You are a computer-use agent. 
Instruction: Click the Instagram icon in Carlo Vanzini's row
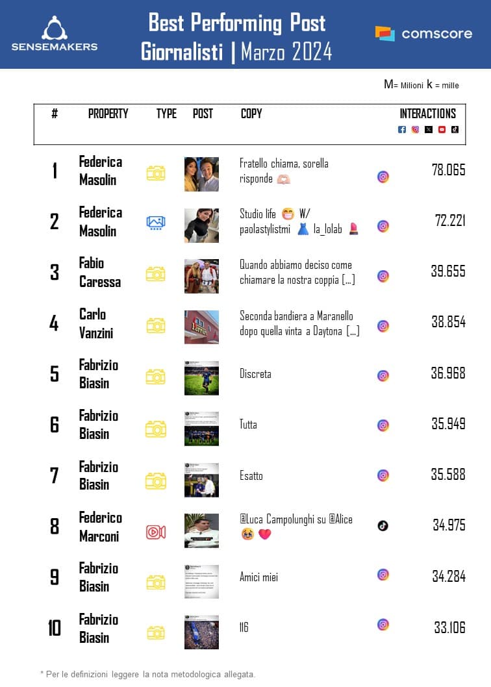pyautogui.click(x=383, y=326)
